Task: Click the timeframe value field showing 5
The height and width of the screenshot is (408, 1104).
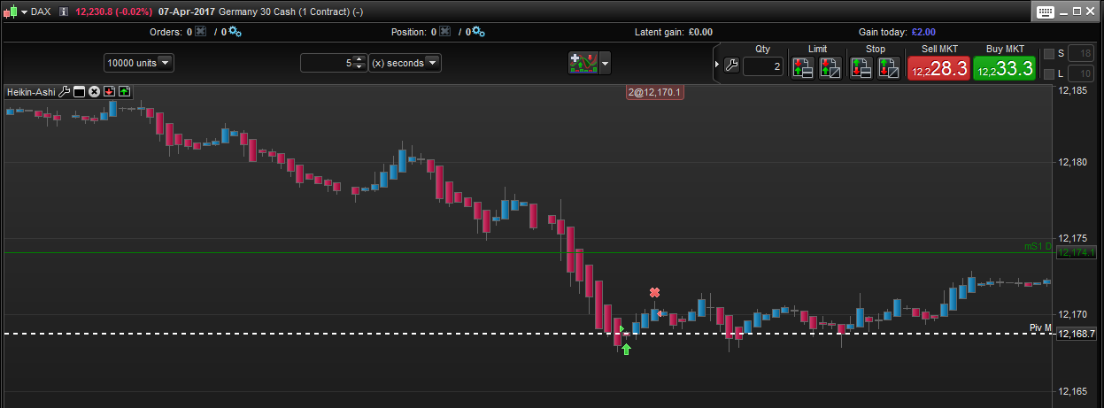Action: (x=327, y=63)
